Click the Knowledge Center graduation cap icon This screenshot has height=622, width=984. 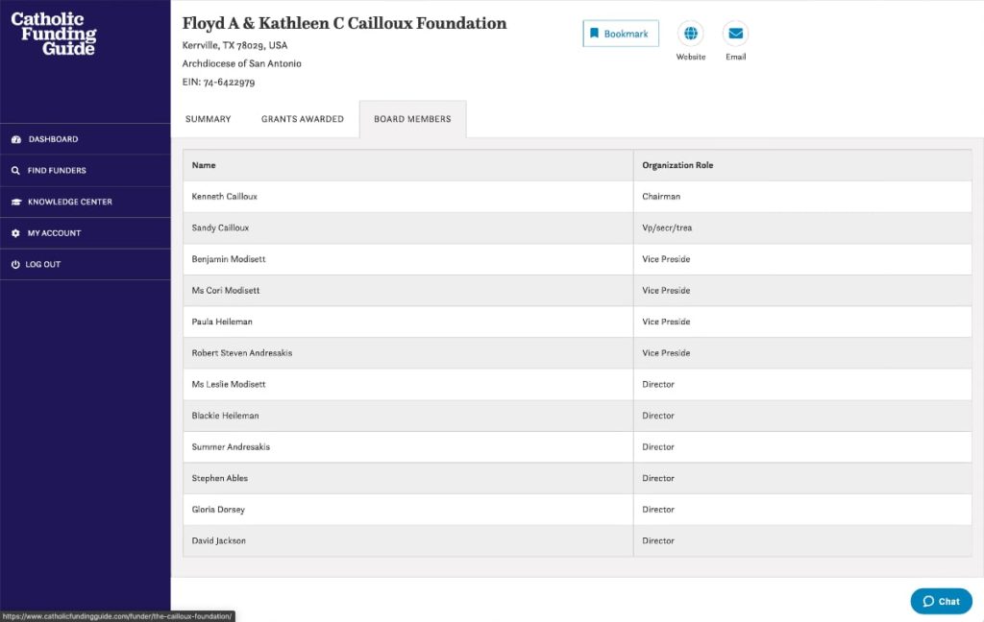(x=16, y=202)
